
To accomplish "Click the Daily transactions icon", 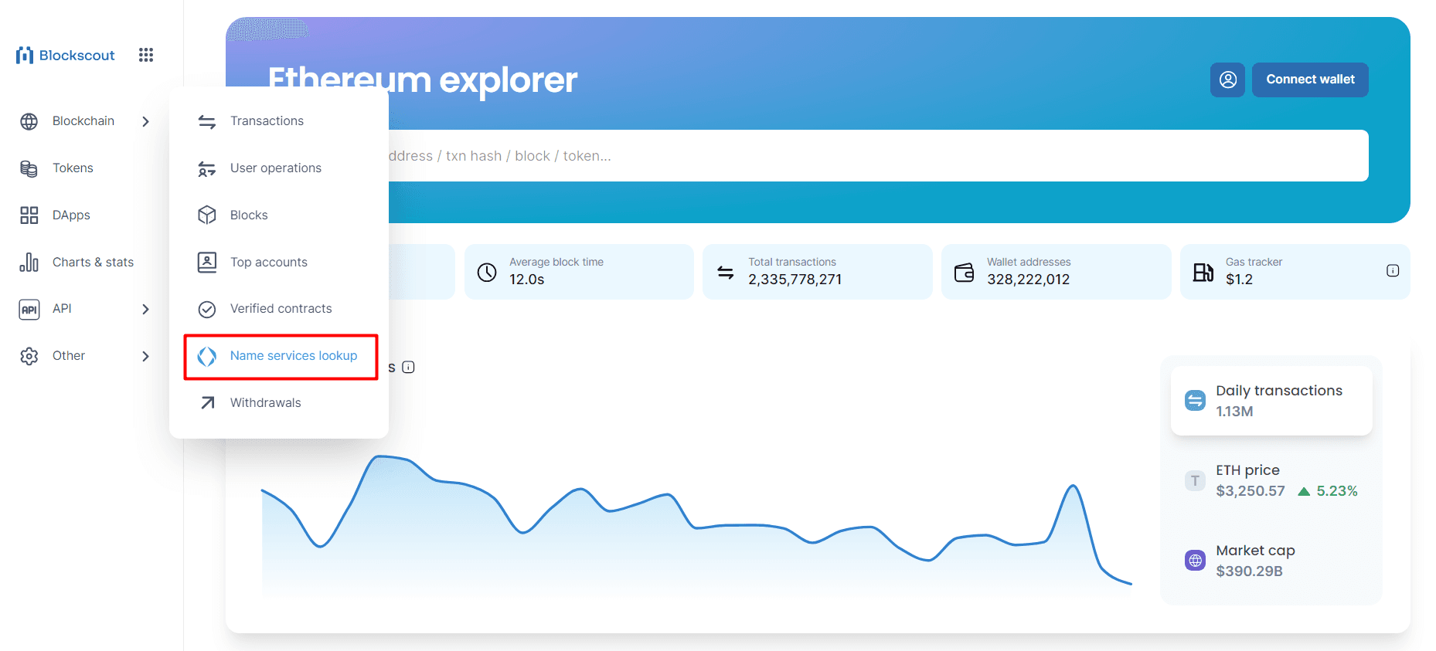I will (x=1195, y=401).
